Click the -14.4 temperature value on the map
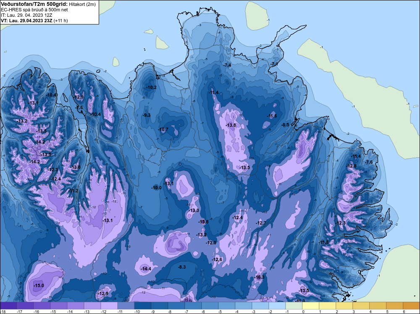The width and height of the screenshot is (420, 314). 146,269
